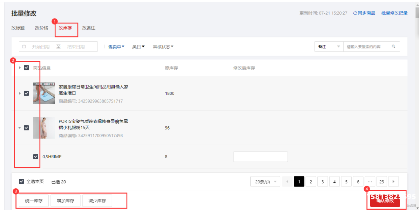Open the 20条/页 page size dropdown
Image resolution: width=419 pixels, height=210 pixels.
[265, 182]
